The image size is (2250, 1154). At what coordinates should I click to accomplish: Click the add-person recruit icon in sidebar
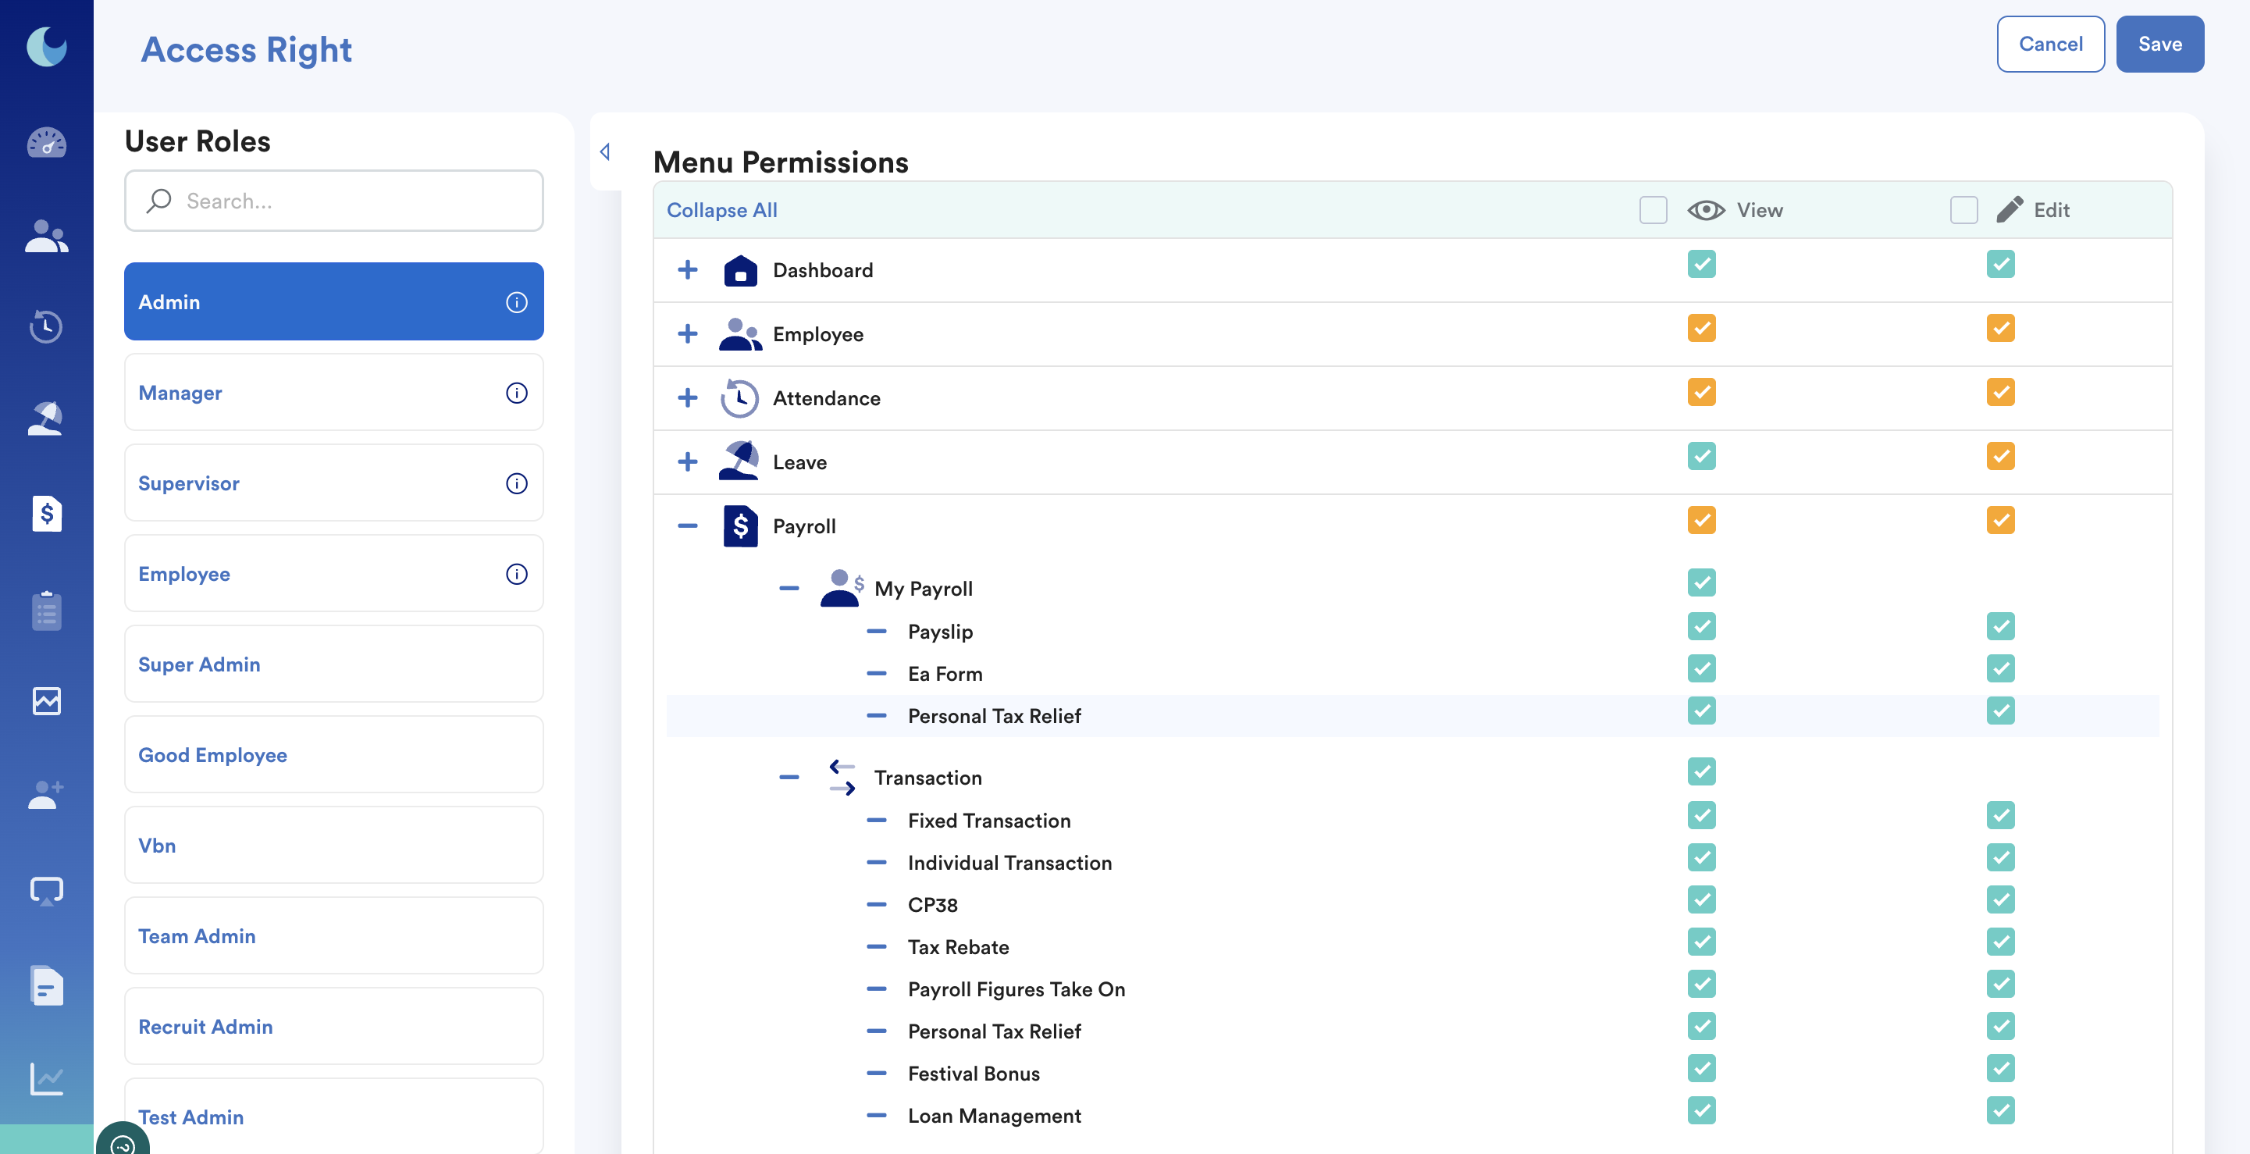pyautogui.click(x=46, y=795)
